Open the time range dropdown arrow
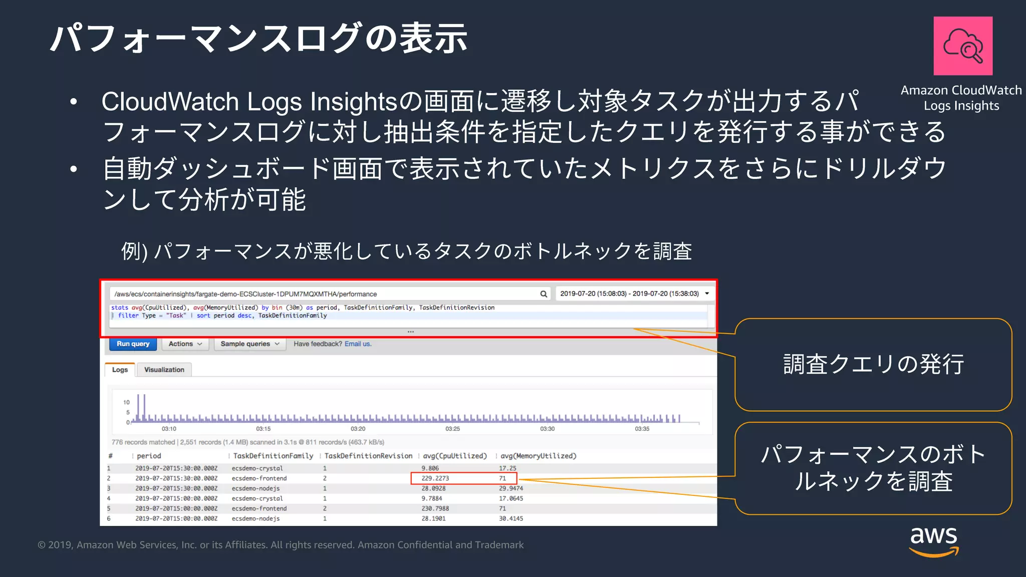The height and width of the screenshot is (577, 1026). point(707,294)
